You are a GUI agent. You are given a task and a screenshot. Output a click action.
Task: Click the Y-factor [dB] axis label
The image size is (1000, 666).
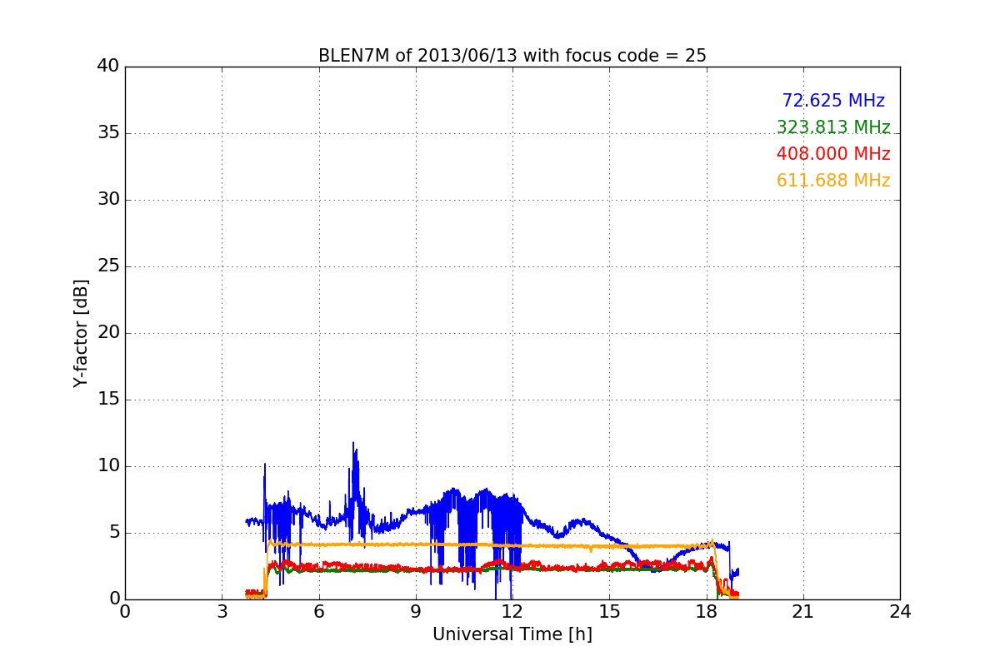[x=81, y=333]
